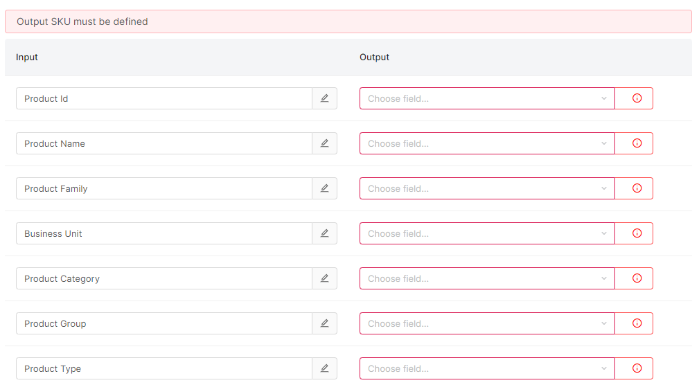The image size is (699, 385).
Task: Click the edit pencil for Product Category
Action: (x=324, y=278)
